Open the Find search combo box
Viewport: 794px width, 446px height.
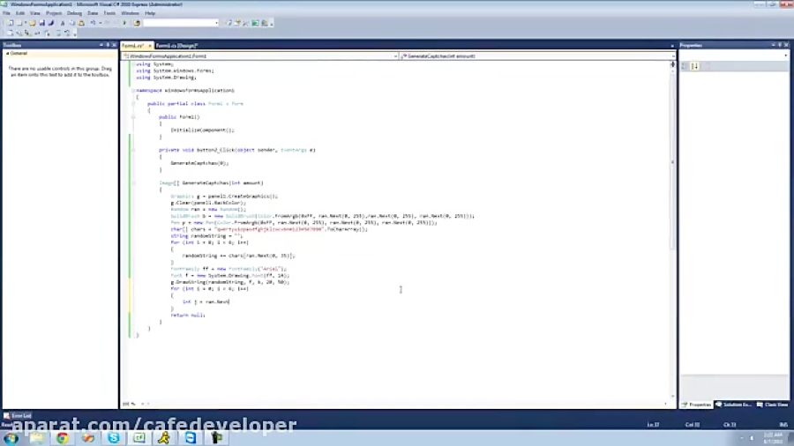pyautogui.click(x=181, y=23)
